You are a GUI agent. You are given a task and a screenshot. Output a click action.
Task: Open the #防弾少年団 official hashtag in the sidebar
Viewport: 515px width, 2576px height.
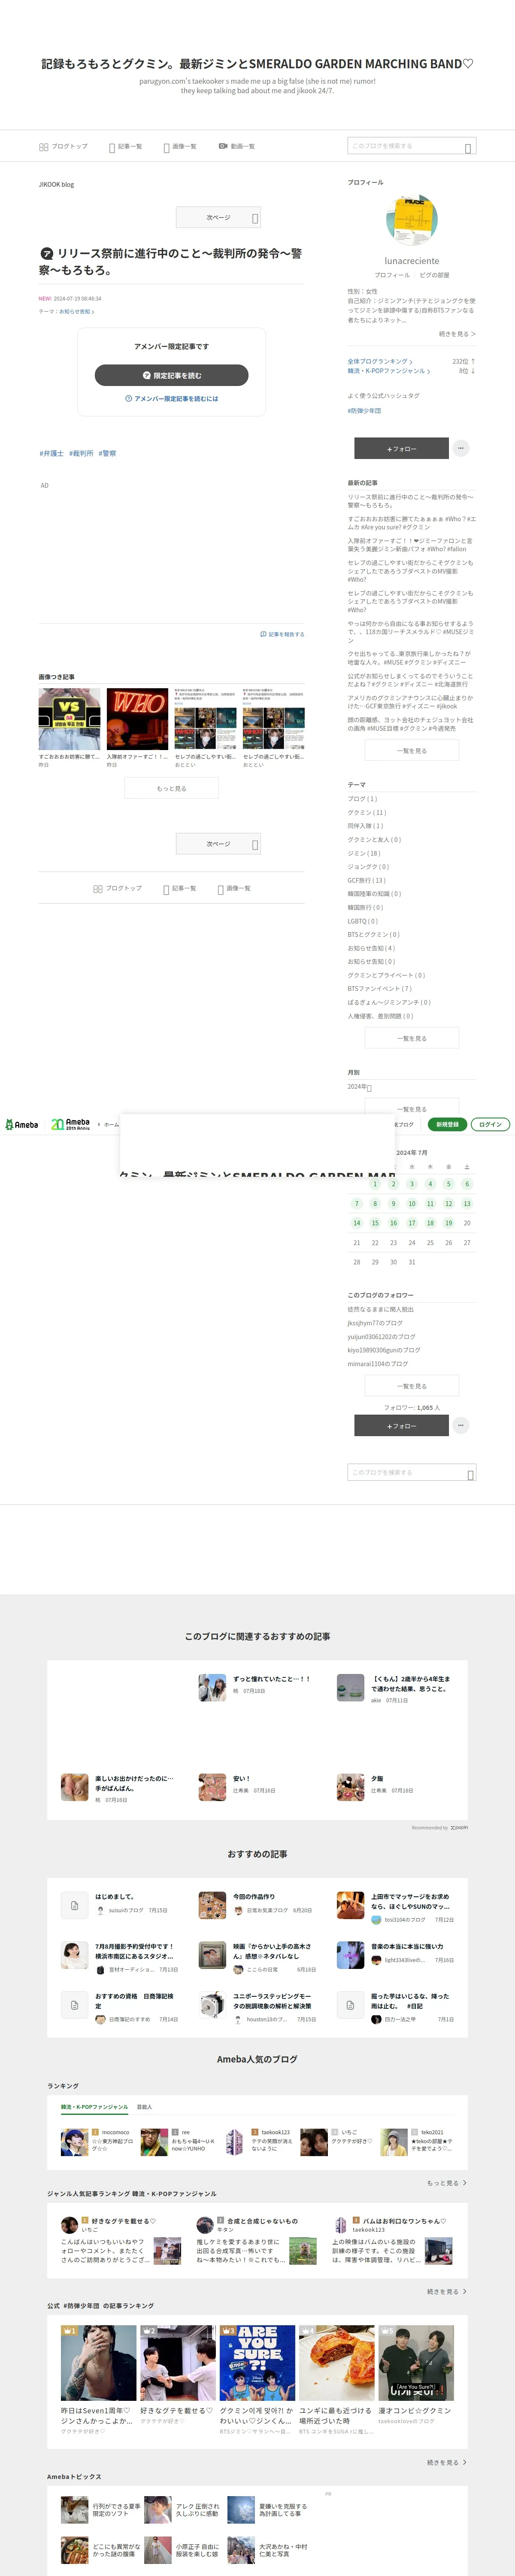tap(364, 411)
